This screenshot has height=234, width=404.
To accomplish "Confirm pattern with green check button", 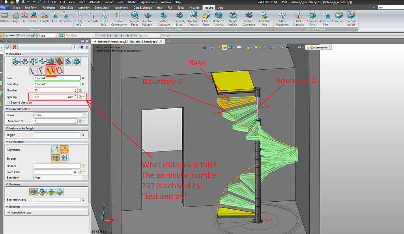I will 7,47.
